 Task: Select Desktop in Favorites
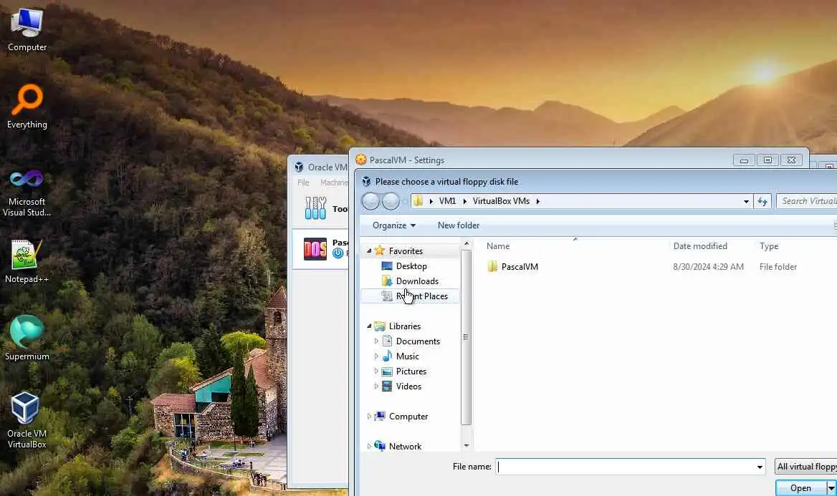click(x=411, y=266)
